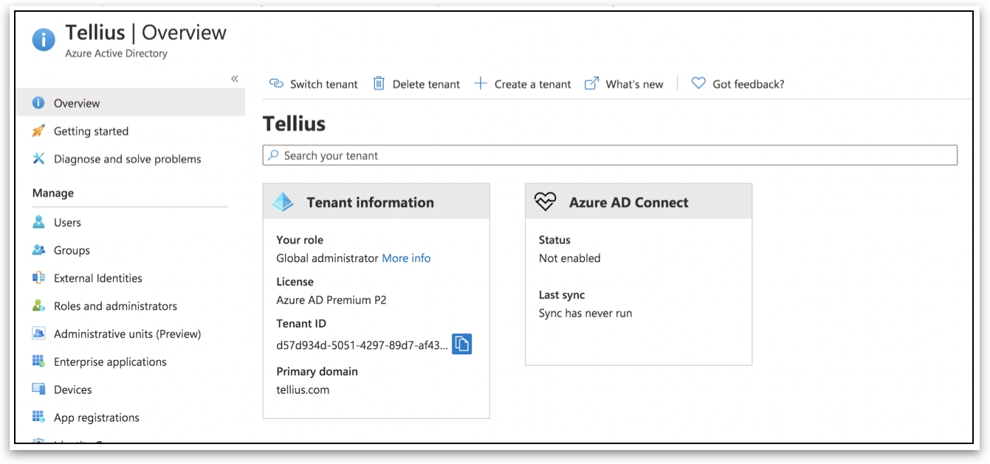Click the Groups icon in sidebar

(x=39, y=250)
